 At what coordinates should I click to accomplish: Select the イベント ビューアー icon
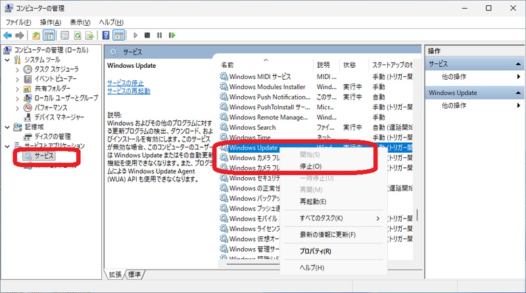pos(28,79)
